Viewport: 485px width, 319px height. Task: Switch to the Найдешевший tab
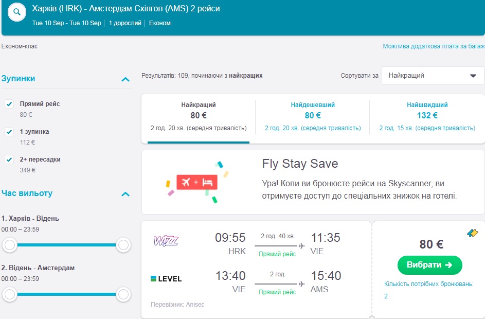(x=312, y=116)
